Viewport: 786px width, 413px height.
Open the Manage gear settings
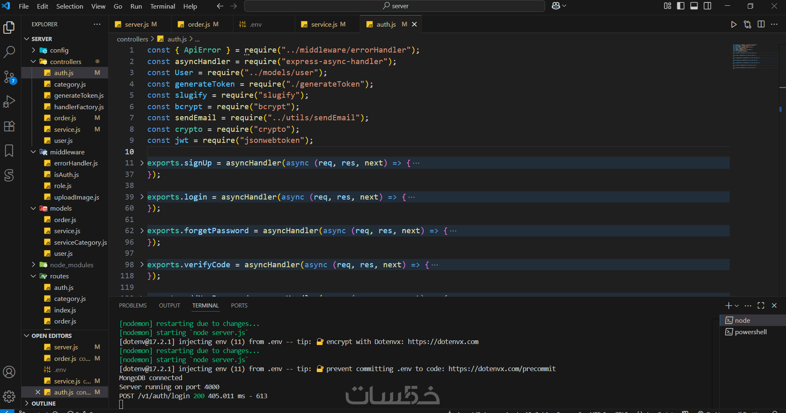9,396
